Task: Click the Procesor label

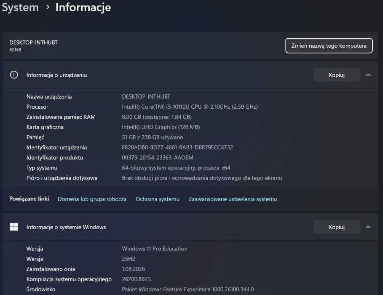Action: pos(37,107)
